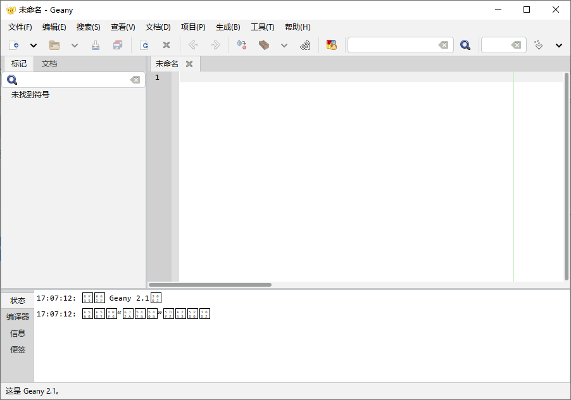Expand the New file template dropdown arrow
Image resolution: width=571 pixels, height=400 pixels.
34,46
